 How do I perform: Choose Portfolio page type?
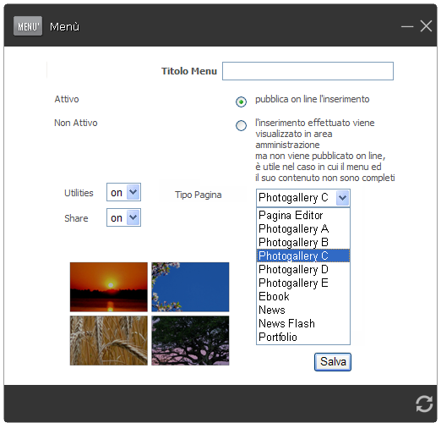(x=303, y=337)
